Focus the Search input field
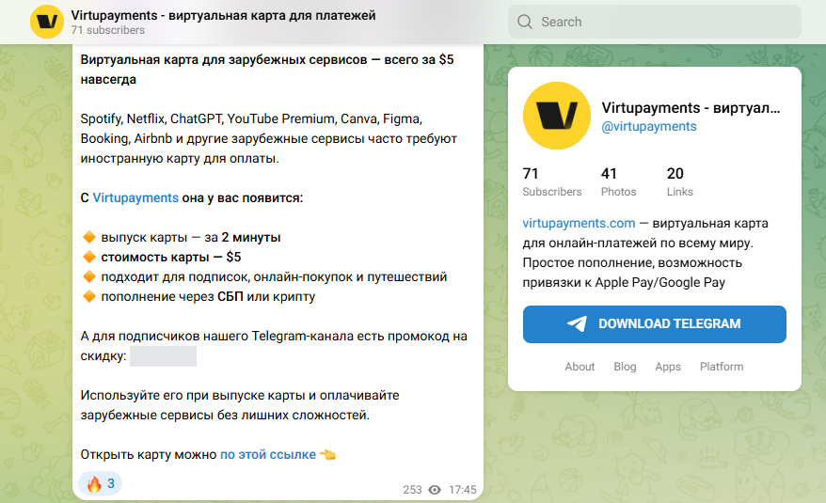 tap(654, 22)
